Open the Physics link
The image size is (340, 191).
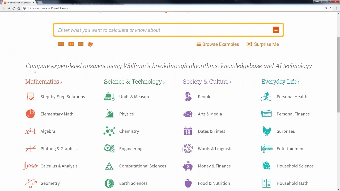tap(126, 114)
